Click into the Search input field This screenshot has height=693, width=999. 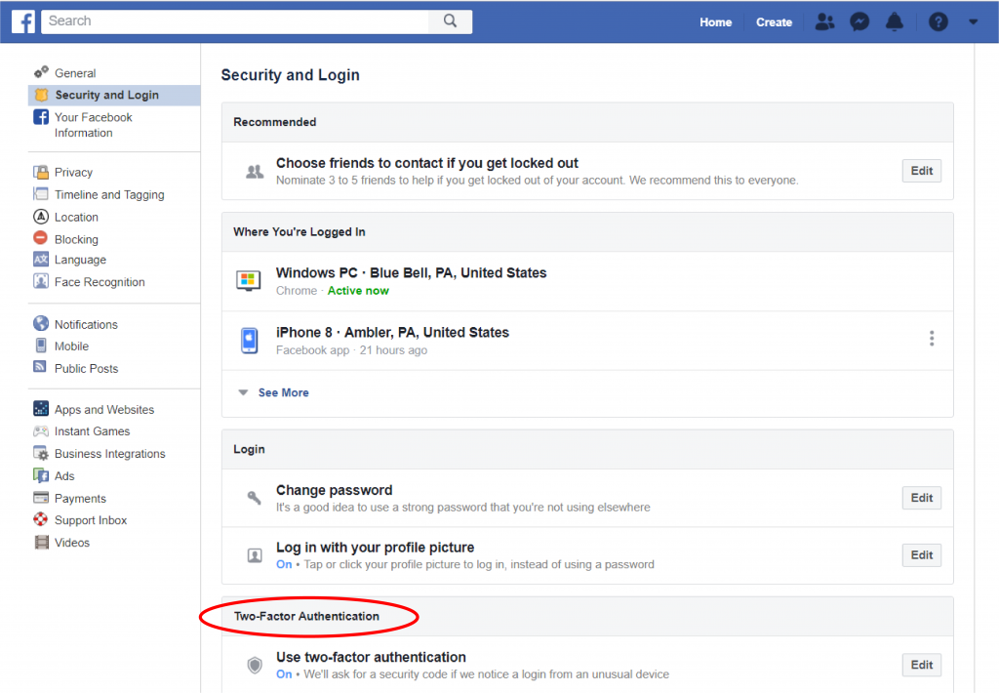(236, 21)
